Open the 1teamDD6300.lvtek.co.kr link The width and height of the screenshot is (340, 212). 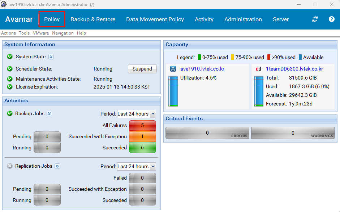click(294, 69)
